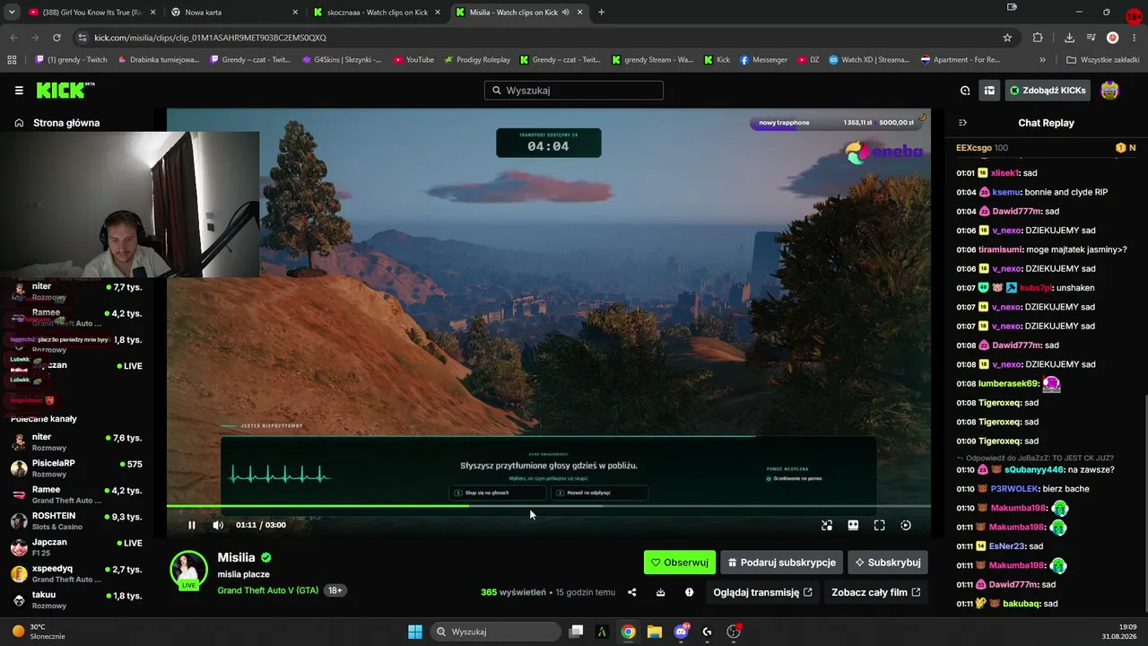Seek along the clip progress bar

tap(548, 506)
